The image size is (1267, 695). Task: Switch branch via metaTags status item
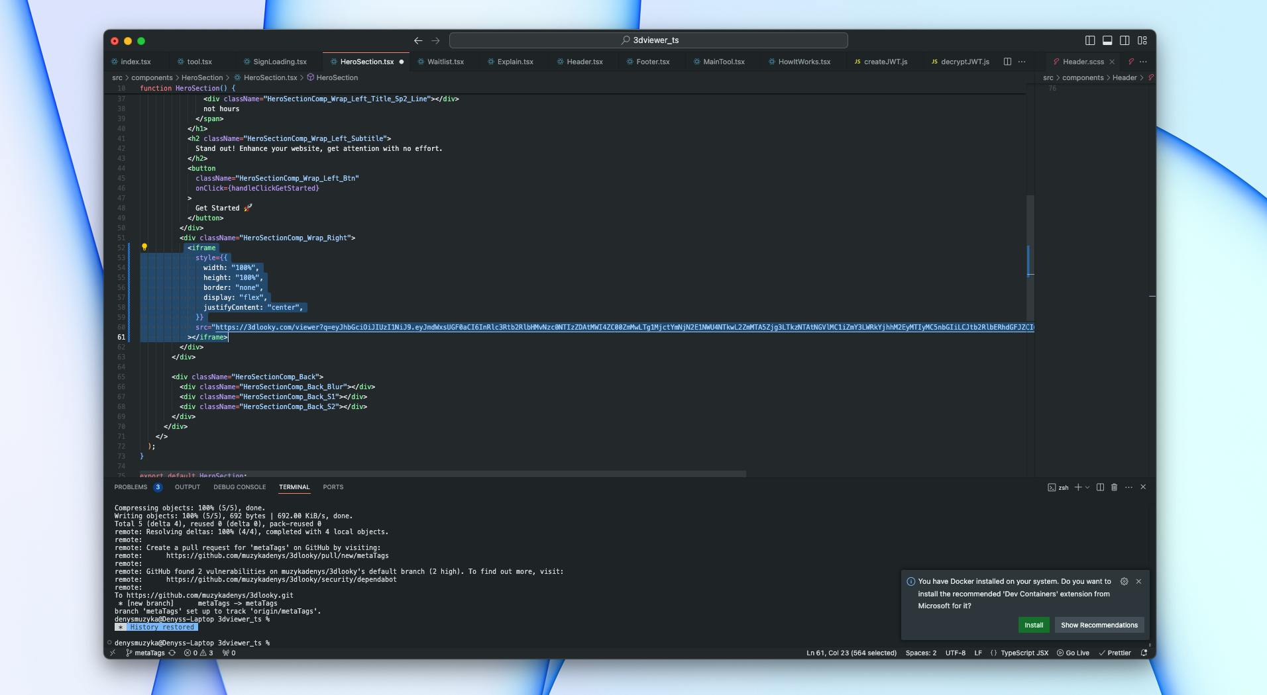145,653
